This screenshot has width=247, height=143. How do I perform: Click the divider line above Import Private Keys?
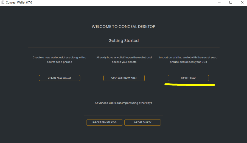click(123, 116)
